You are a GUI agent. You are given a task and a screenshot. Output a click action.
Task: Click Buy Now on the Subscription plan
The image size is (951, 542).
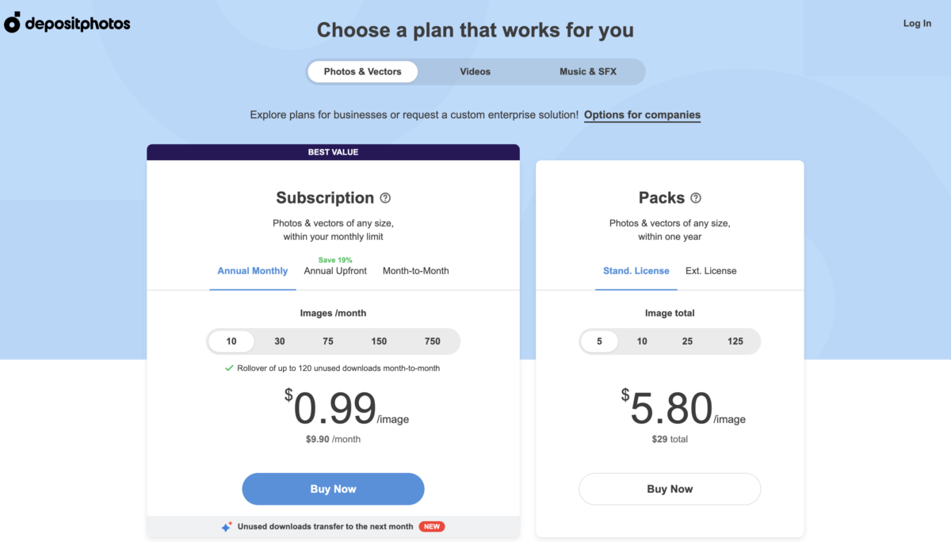pyautogui.click(x=333, y=489)
